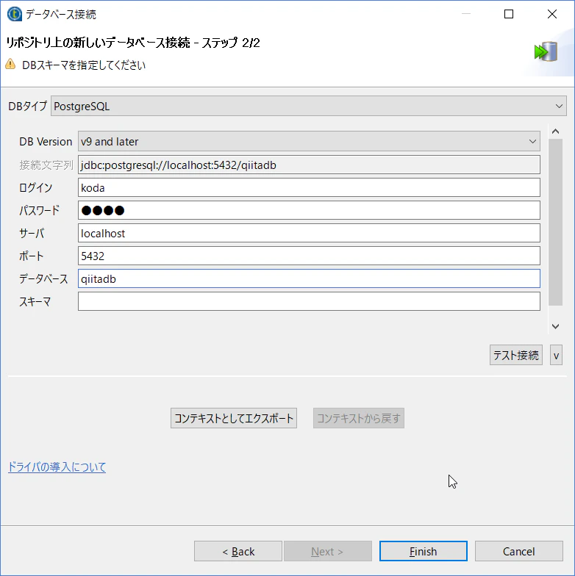Click the パスワード field
The width and height of the screenshot is (575, 576).
[x=309, y=210]
